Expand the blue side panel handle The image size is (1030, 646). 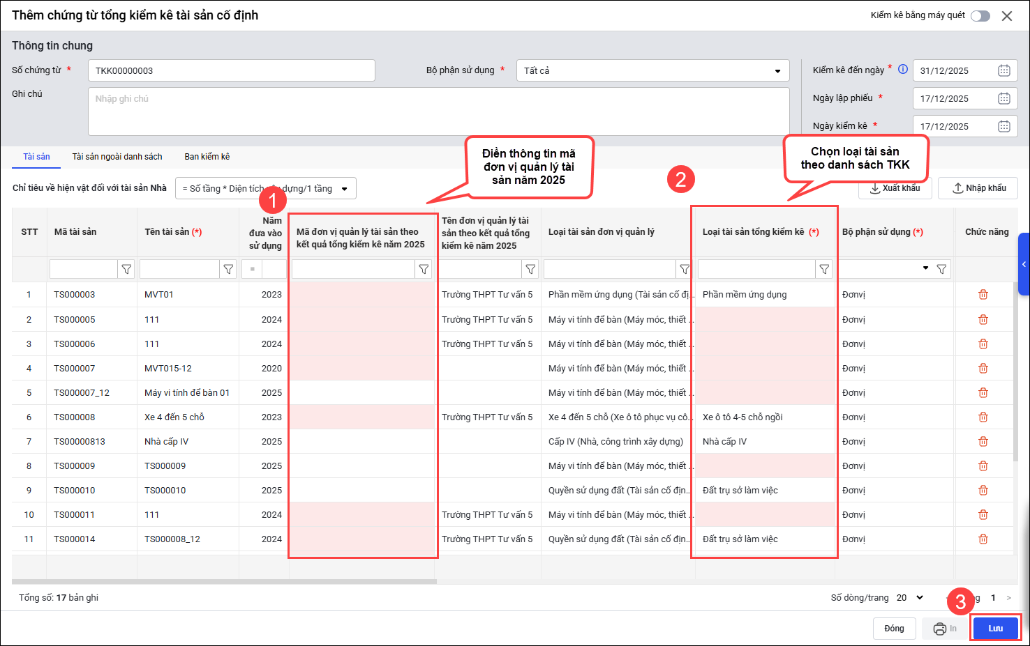click(x=1024, y=264)
